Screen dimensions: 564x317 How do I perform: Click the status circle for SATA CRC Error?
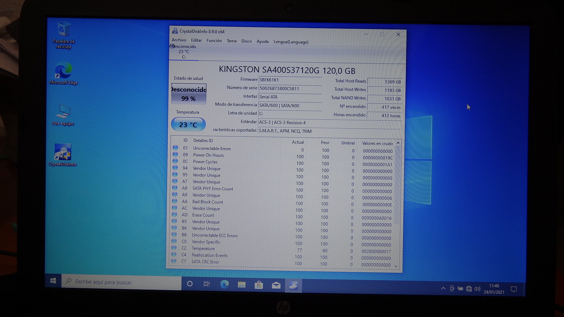(x=174, y=261)
